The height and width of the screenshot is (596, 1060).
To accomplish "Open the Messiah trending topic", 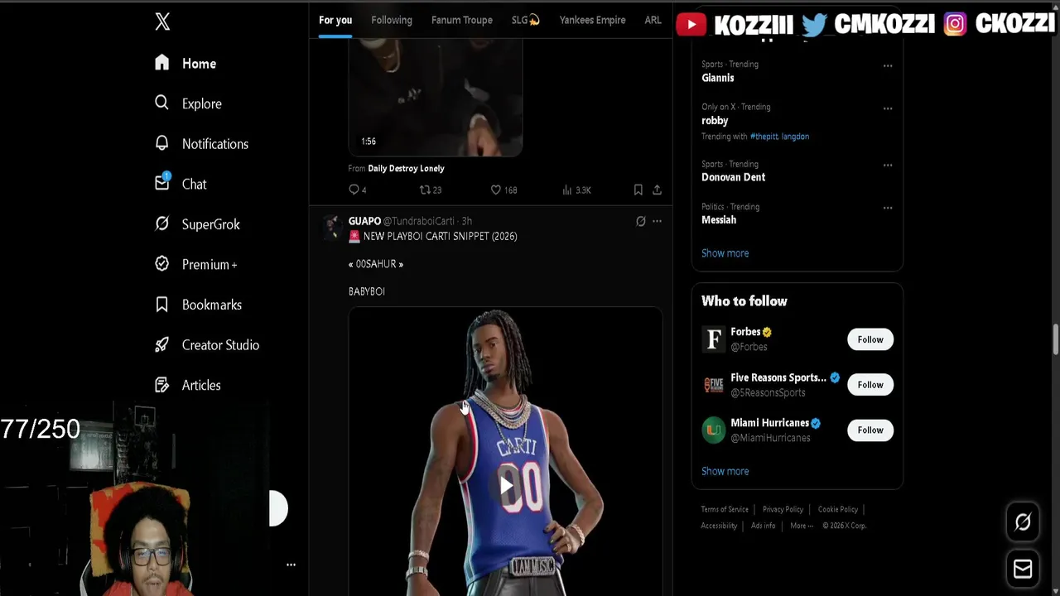I will pyautogui.click(x=719, y=220).
